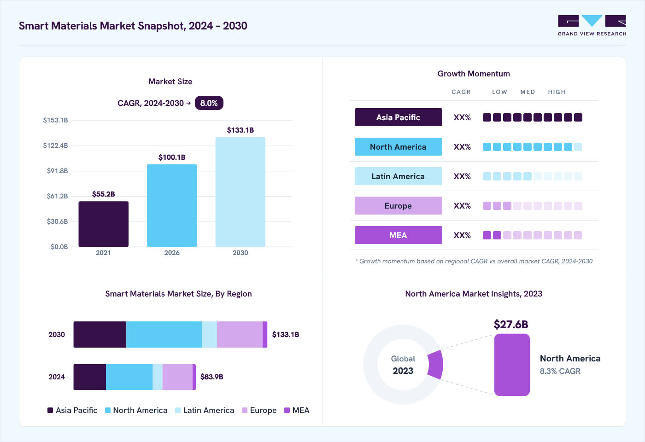This screenshot has width=645, height=442.
Task: Click the Europe region button
Action: (399, 206)
